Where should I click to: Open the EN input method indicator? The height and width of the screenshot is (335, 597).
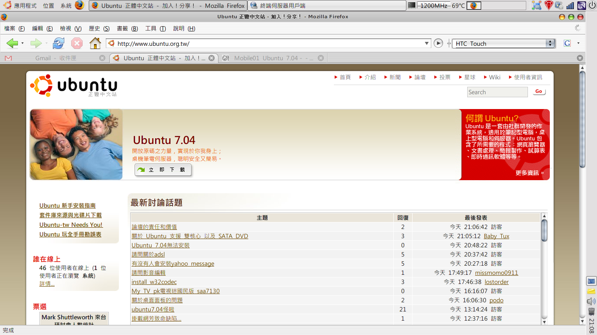tap(581, 5)
